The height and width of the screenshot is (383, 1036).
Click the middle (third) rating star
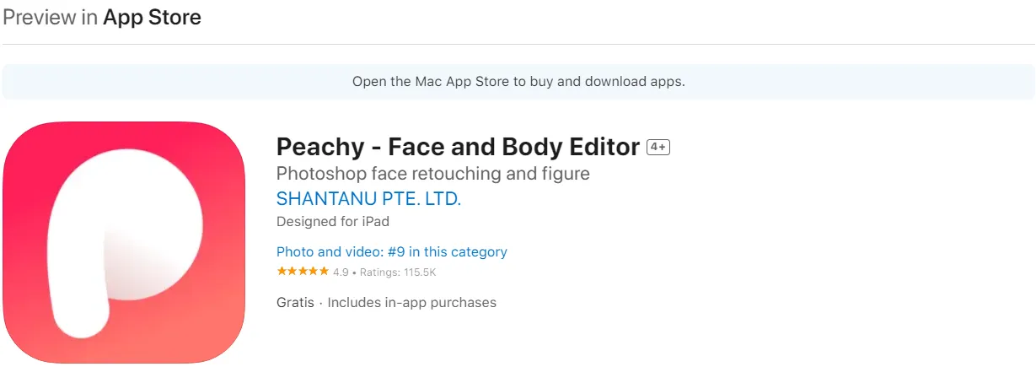pyautogui.click(x=303, y=272)
